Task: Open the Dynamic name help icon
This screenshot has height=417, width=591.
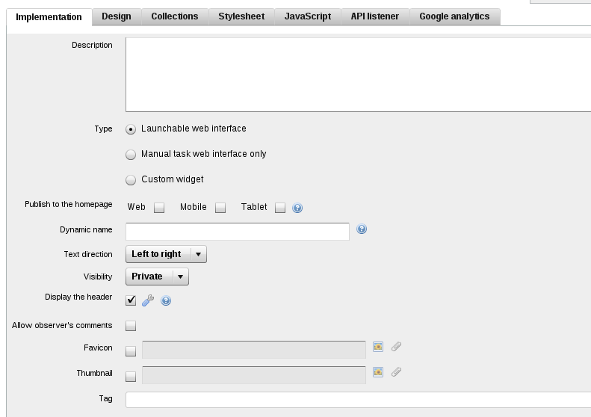Action: click(x=362, y=229)
